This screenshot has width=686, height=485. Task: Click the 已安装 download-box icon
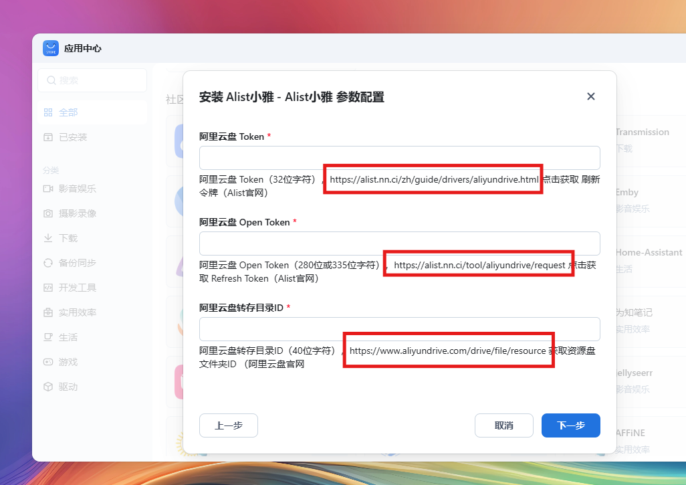click(x=48, y=137)
